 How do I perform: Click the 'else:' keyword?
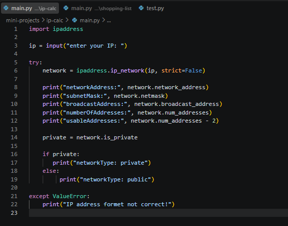point(51,171)
